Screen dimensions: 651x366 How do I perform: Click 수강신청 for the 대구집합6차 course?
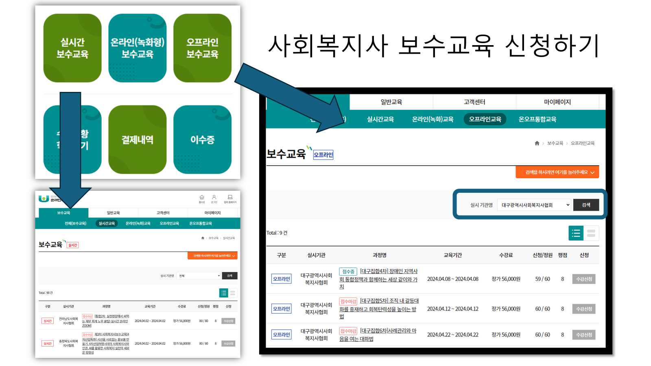point(584,335)
